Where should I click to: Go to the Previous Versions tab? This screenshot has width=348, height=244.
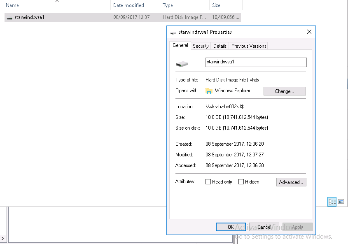249,46
